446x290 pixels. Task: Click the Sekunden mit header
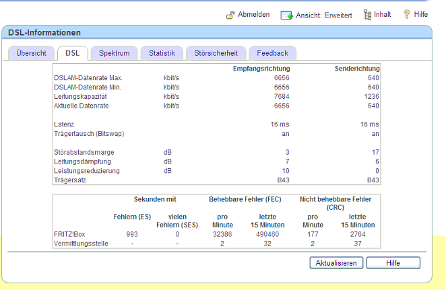(155, 199)
